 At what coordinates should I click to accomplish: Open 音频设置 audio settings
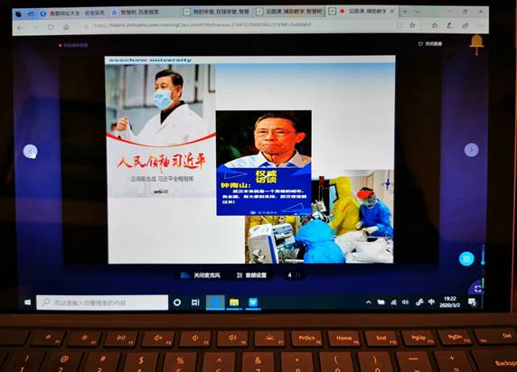251,275
